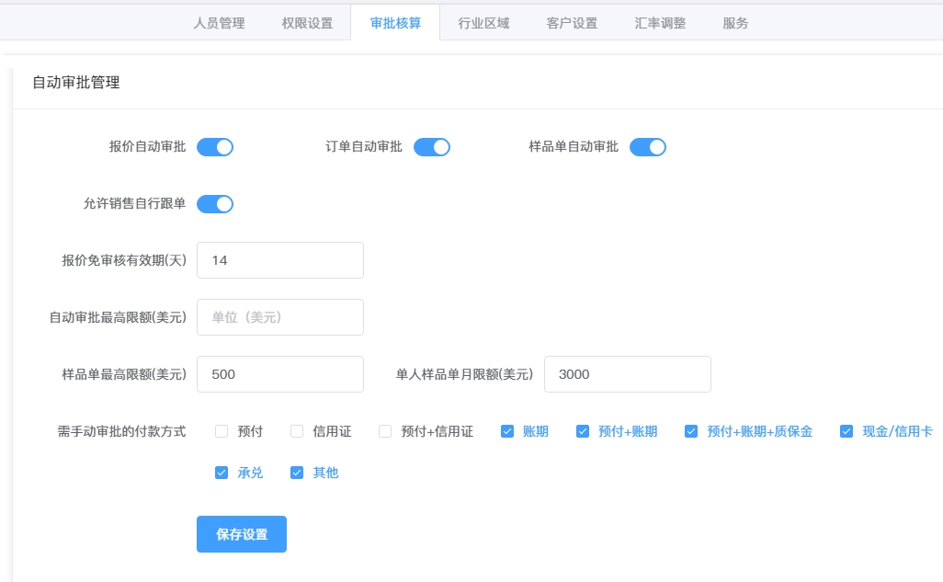Switch to the 人员管理 tab
Screen dimensions: 943x582
(219, 23)
